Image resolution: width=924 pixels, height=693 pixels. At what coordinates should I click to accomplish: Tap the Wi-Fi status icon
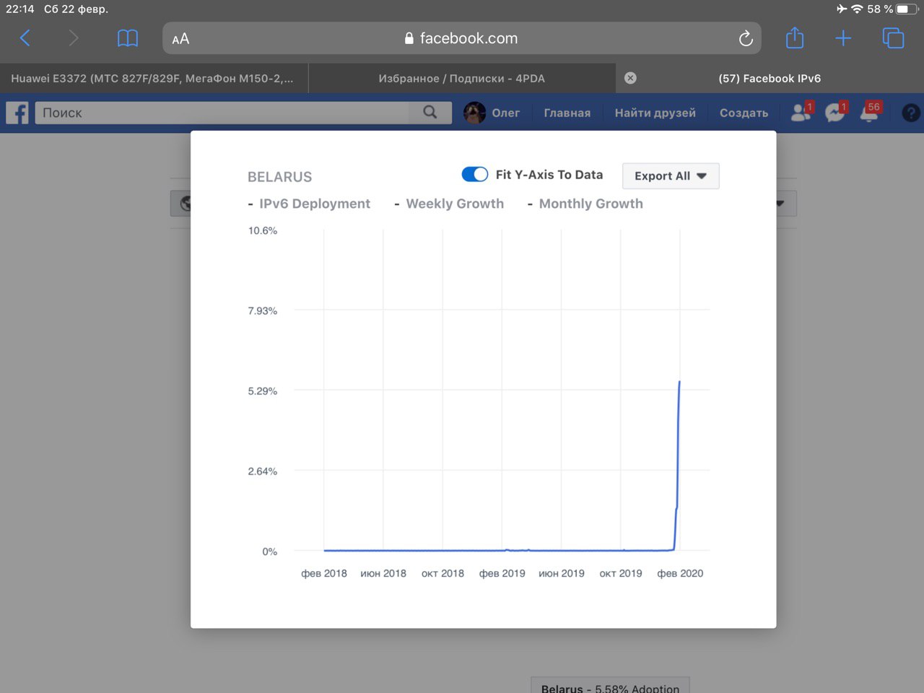(857, 9)
